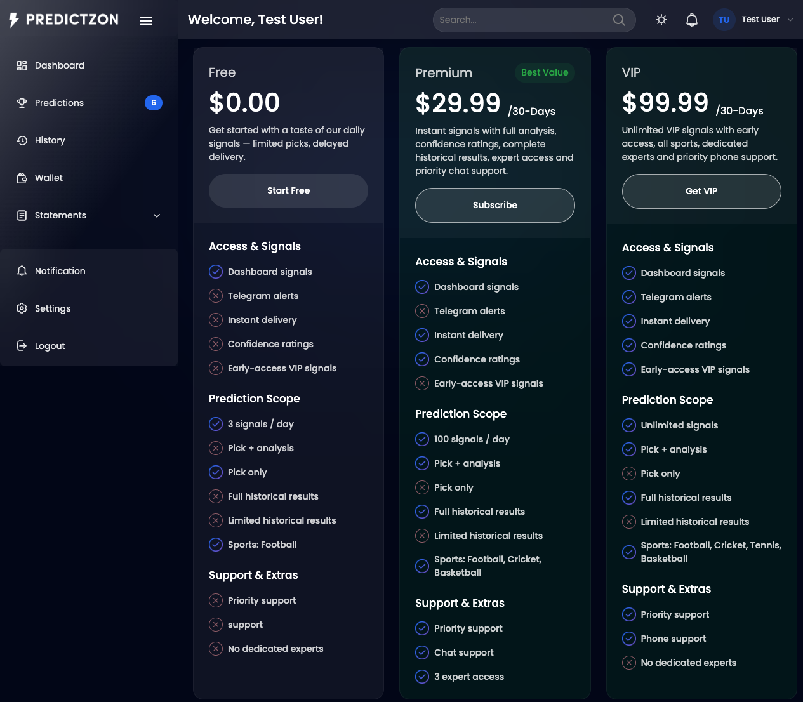Click Free plan 'Limited historical results' text
Viewport: 803px width, 702px height.
[x=282, y=520]
